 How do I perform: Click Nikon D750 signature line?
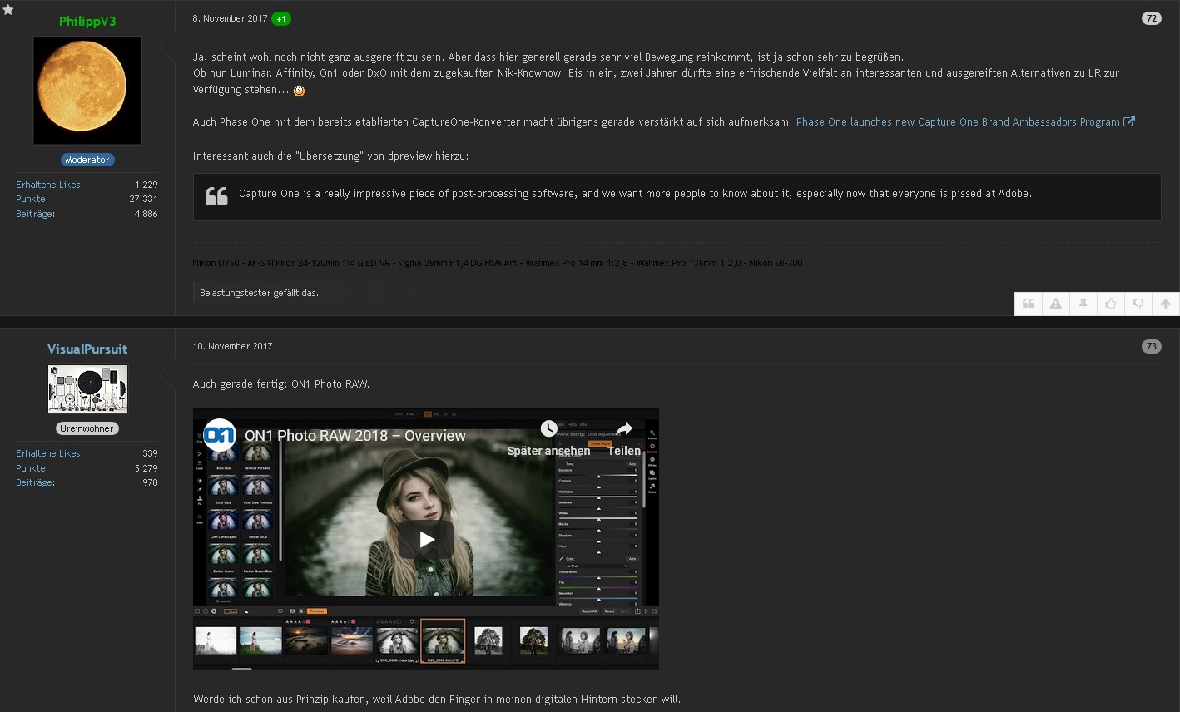[498, 263]
